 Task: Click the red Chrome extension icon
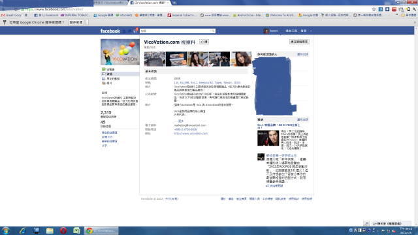click(394, 9)
